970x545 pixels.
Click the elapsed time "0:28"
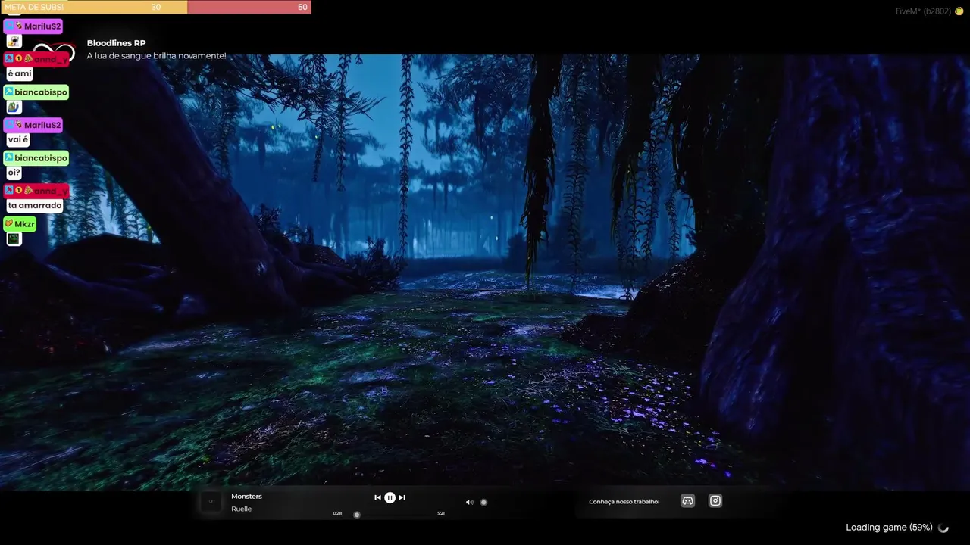(337, 513)
